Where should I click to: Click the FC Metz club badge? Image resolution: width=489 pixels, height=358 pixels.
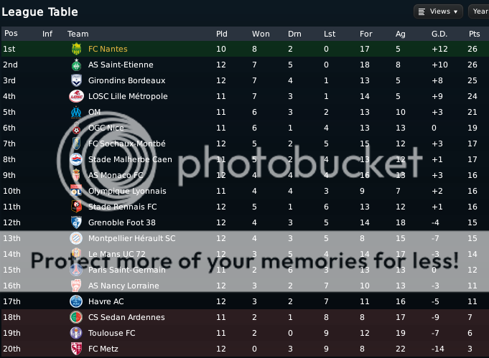coord(75,349)
